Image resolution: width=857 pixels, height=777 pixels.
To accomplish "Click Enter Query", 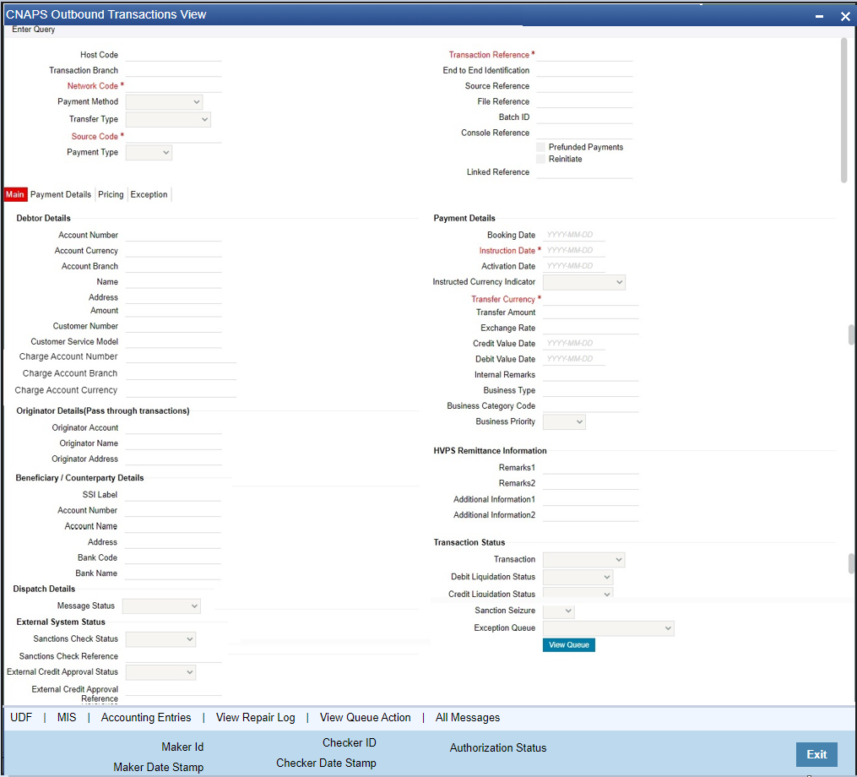I will (33, 30).
